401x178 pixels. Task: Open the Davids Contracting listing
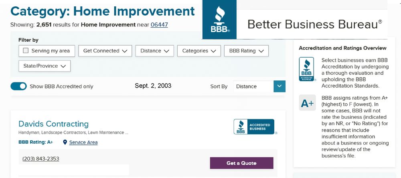53,124
